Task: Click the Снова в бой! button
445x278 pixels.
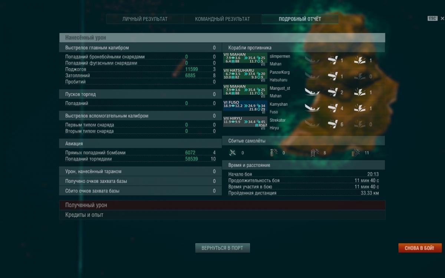Action: [x=420, y=248]
